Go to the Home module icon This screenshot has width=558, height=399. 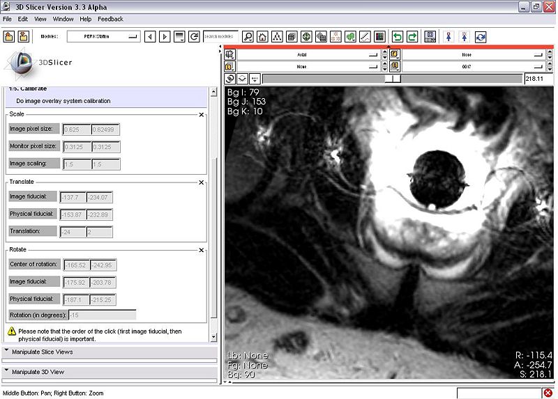(262, 36)
